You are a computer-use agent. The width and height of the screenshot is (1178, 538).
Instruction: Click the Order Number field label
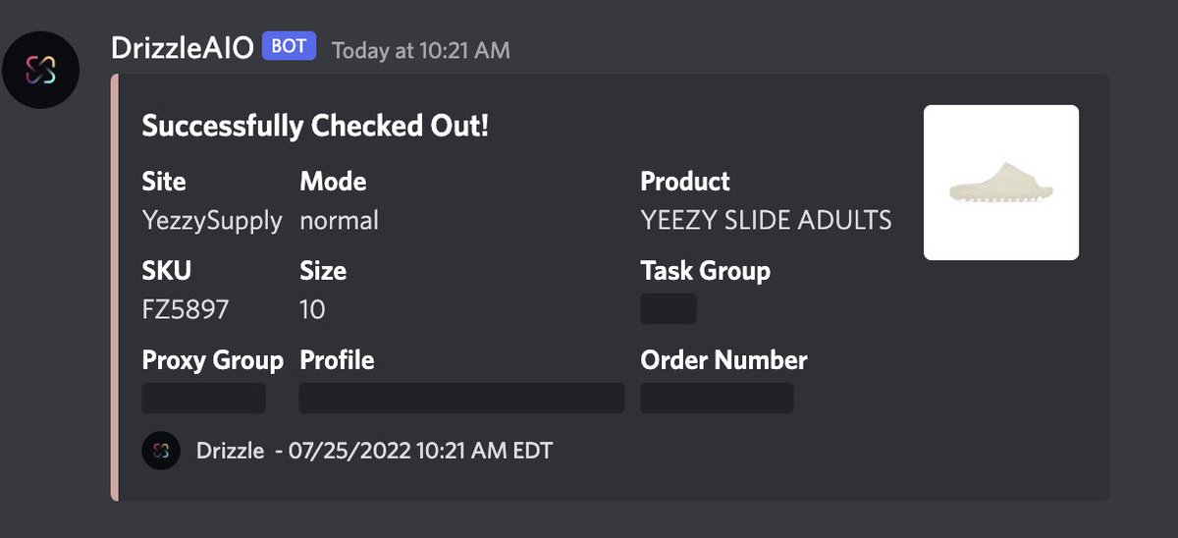tap(723, 359)
